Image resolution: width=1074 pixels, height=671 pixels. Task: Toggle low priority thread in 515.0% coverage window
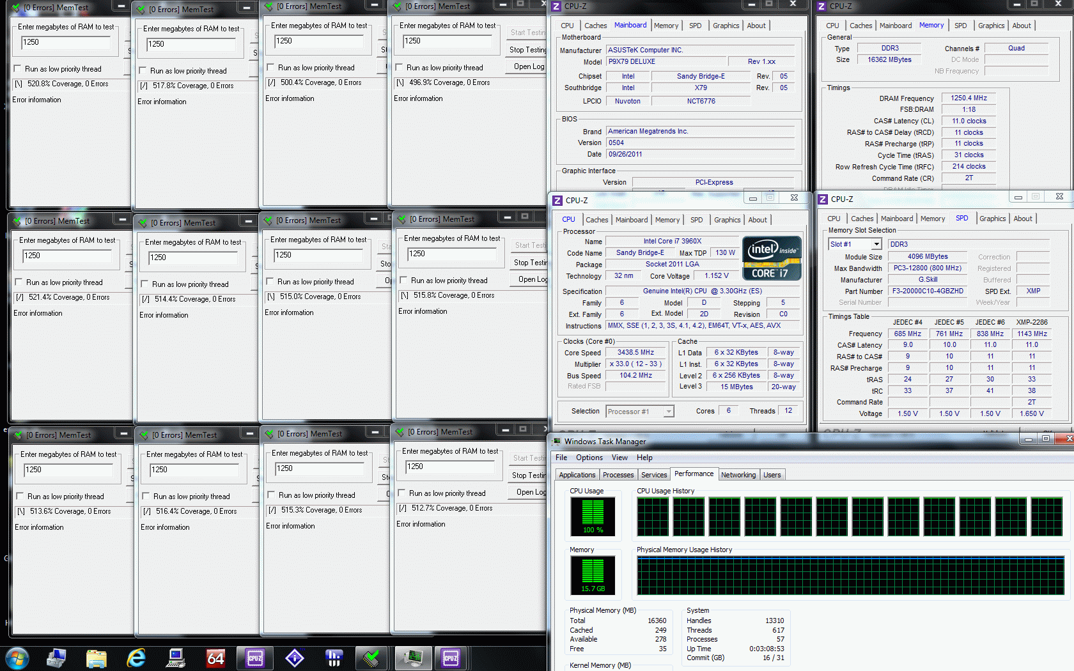pyautogui.click(x=270, y=282)
